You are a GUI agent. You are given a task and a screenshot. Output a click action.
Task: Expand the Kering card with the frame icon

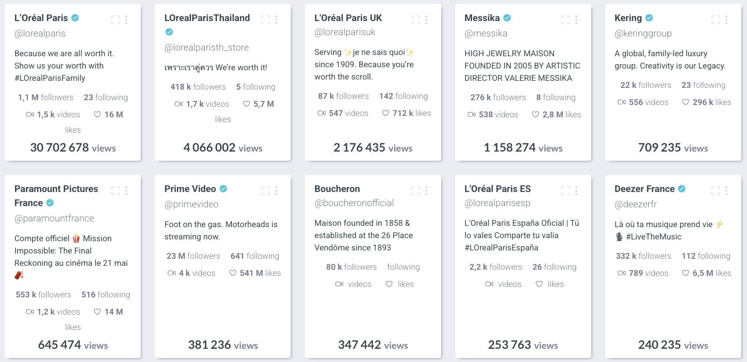coord(716,20)
